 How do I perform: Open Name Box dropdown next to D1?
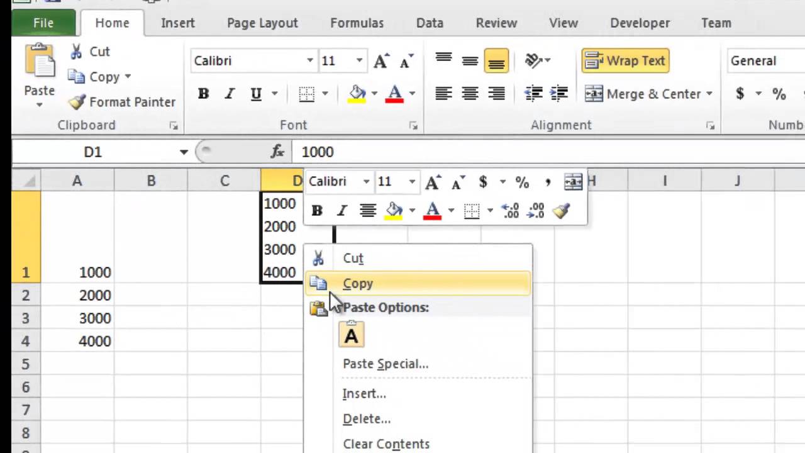[184, 152]
